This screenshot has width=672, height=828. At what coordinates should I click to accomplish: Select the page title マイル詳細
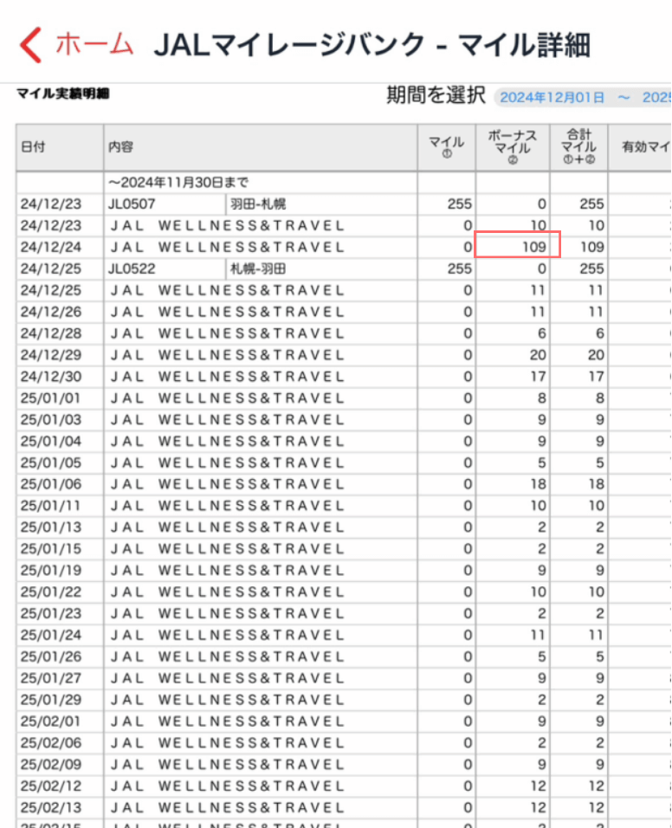[524, 45]
